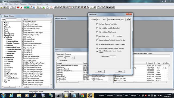Click the undo arrow toolbar icon
Viewport: 174px width, 98px height.
[x=11, y=7]
